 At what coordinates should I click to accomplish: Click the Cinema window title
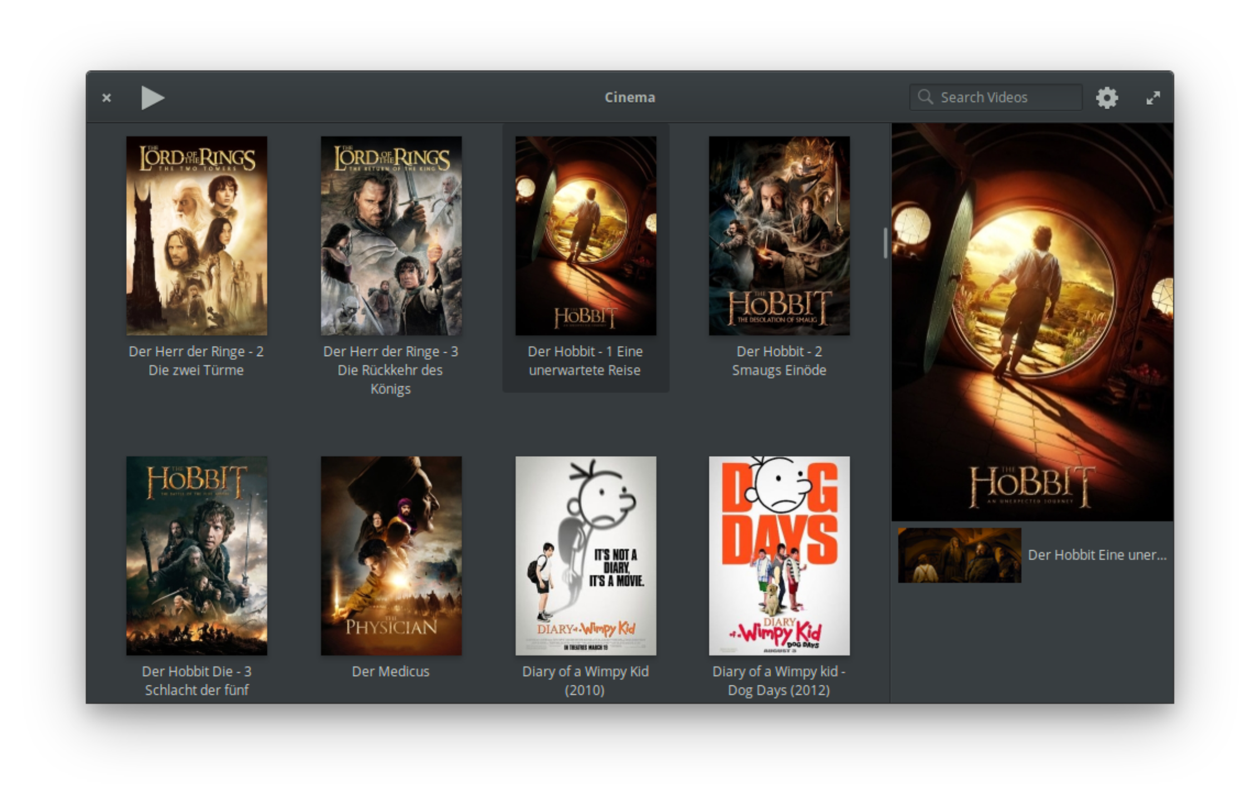point(630,97)
